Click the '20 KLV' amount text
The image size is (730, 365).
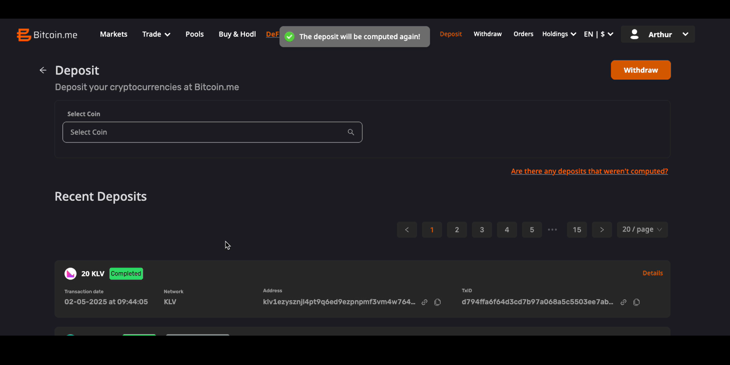pos(93,274)
